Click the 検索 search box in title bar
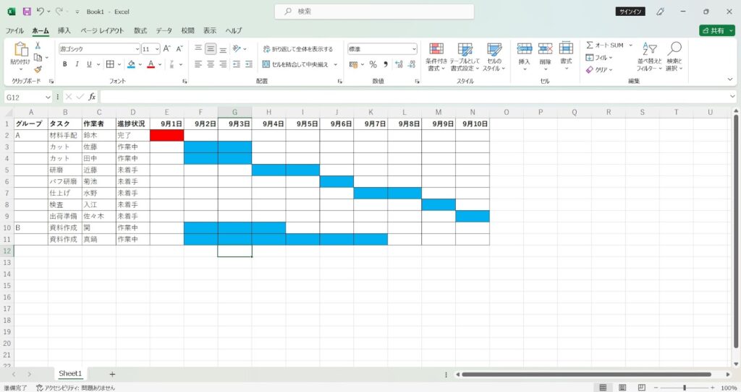The width and height of the screenshot is (741, 392). (x=374, y=12)
